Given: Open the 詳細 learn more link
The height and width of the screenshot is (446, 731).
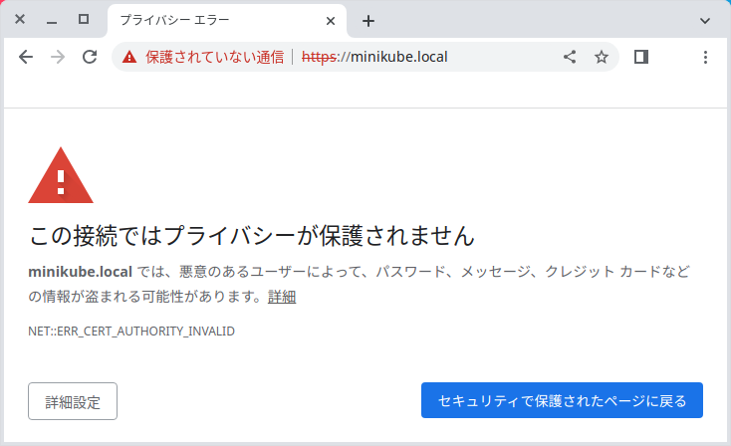Looking at the screenshot, I should click(282, 297).
